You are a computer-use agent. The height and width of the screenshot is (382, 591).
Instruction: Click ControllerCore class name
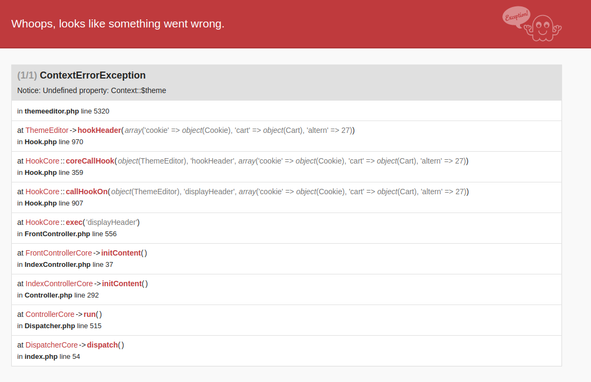(49, 314)
